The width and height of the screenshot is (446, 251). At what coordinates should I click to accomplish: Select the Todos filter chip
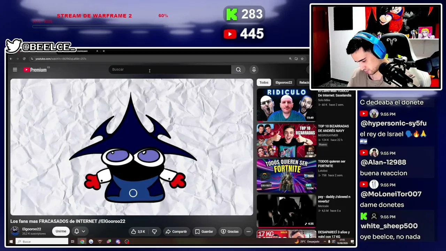point(264,83)
